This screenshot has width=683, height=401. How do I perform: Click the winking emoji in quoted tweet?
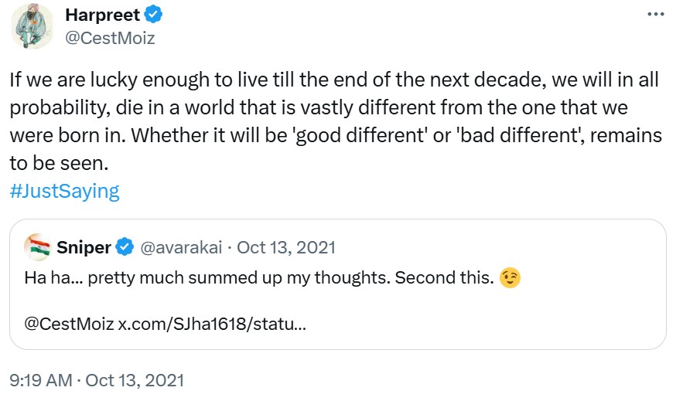coord(510,278)
